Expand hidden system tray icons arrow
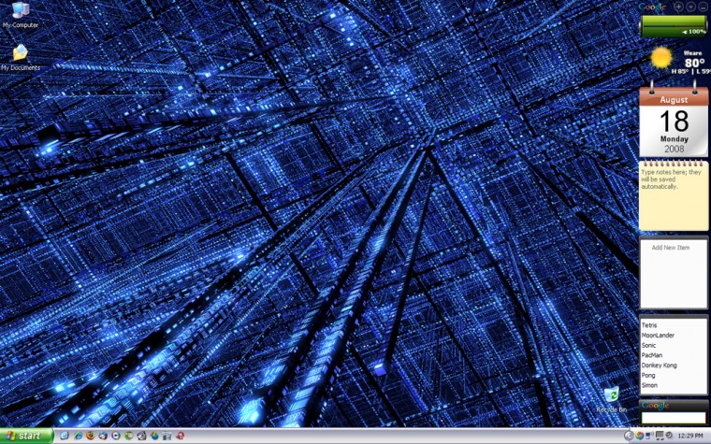711x444 pixels. pos(629,436)
